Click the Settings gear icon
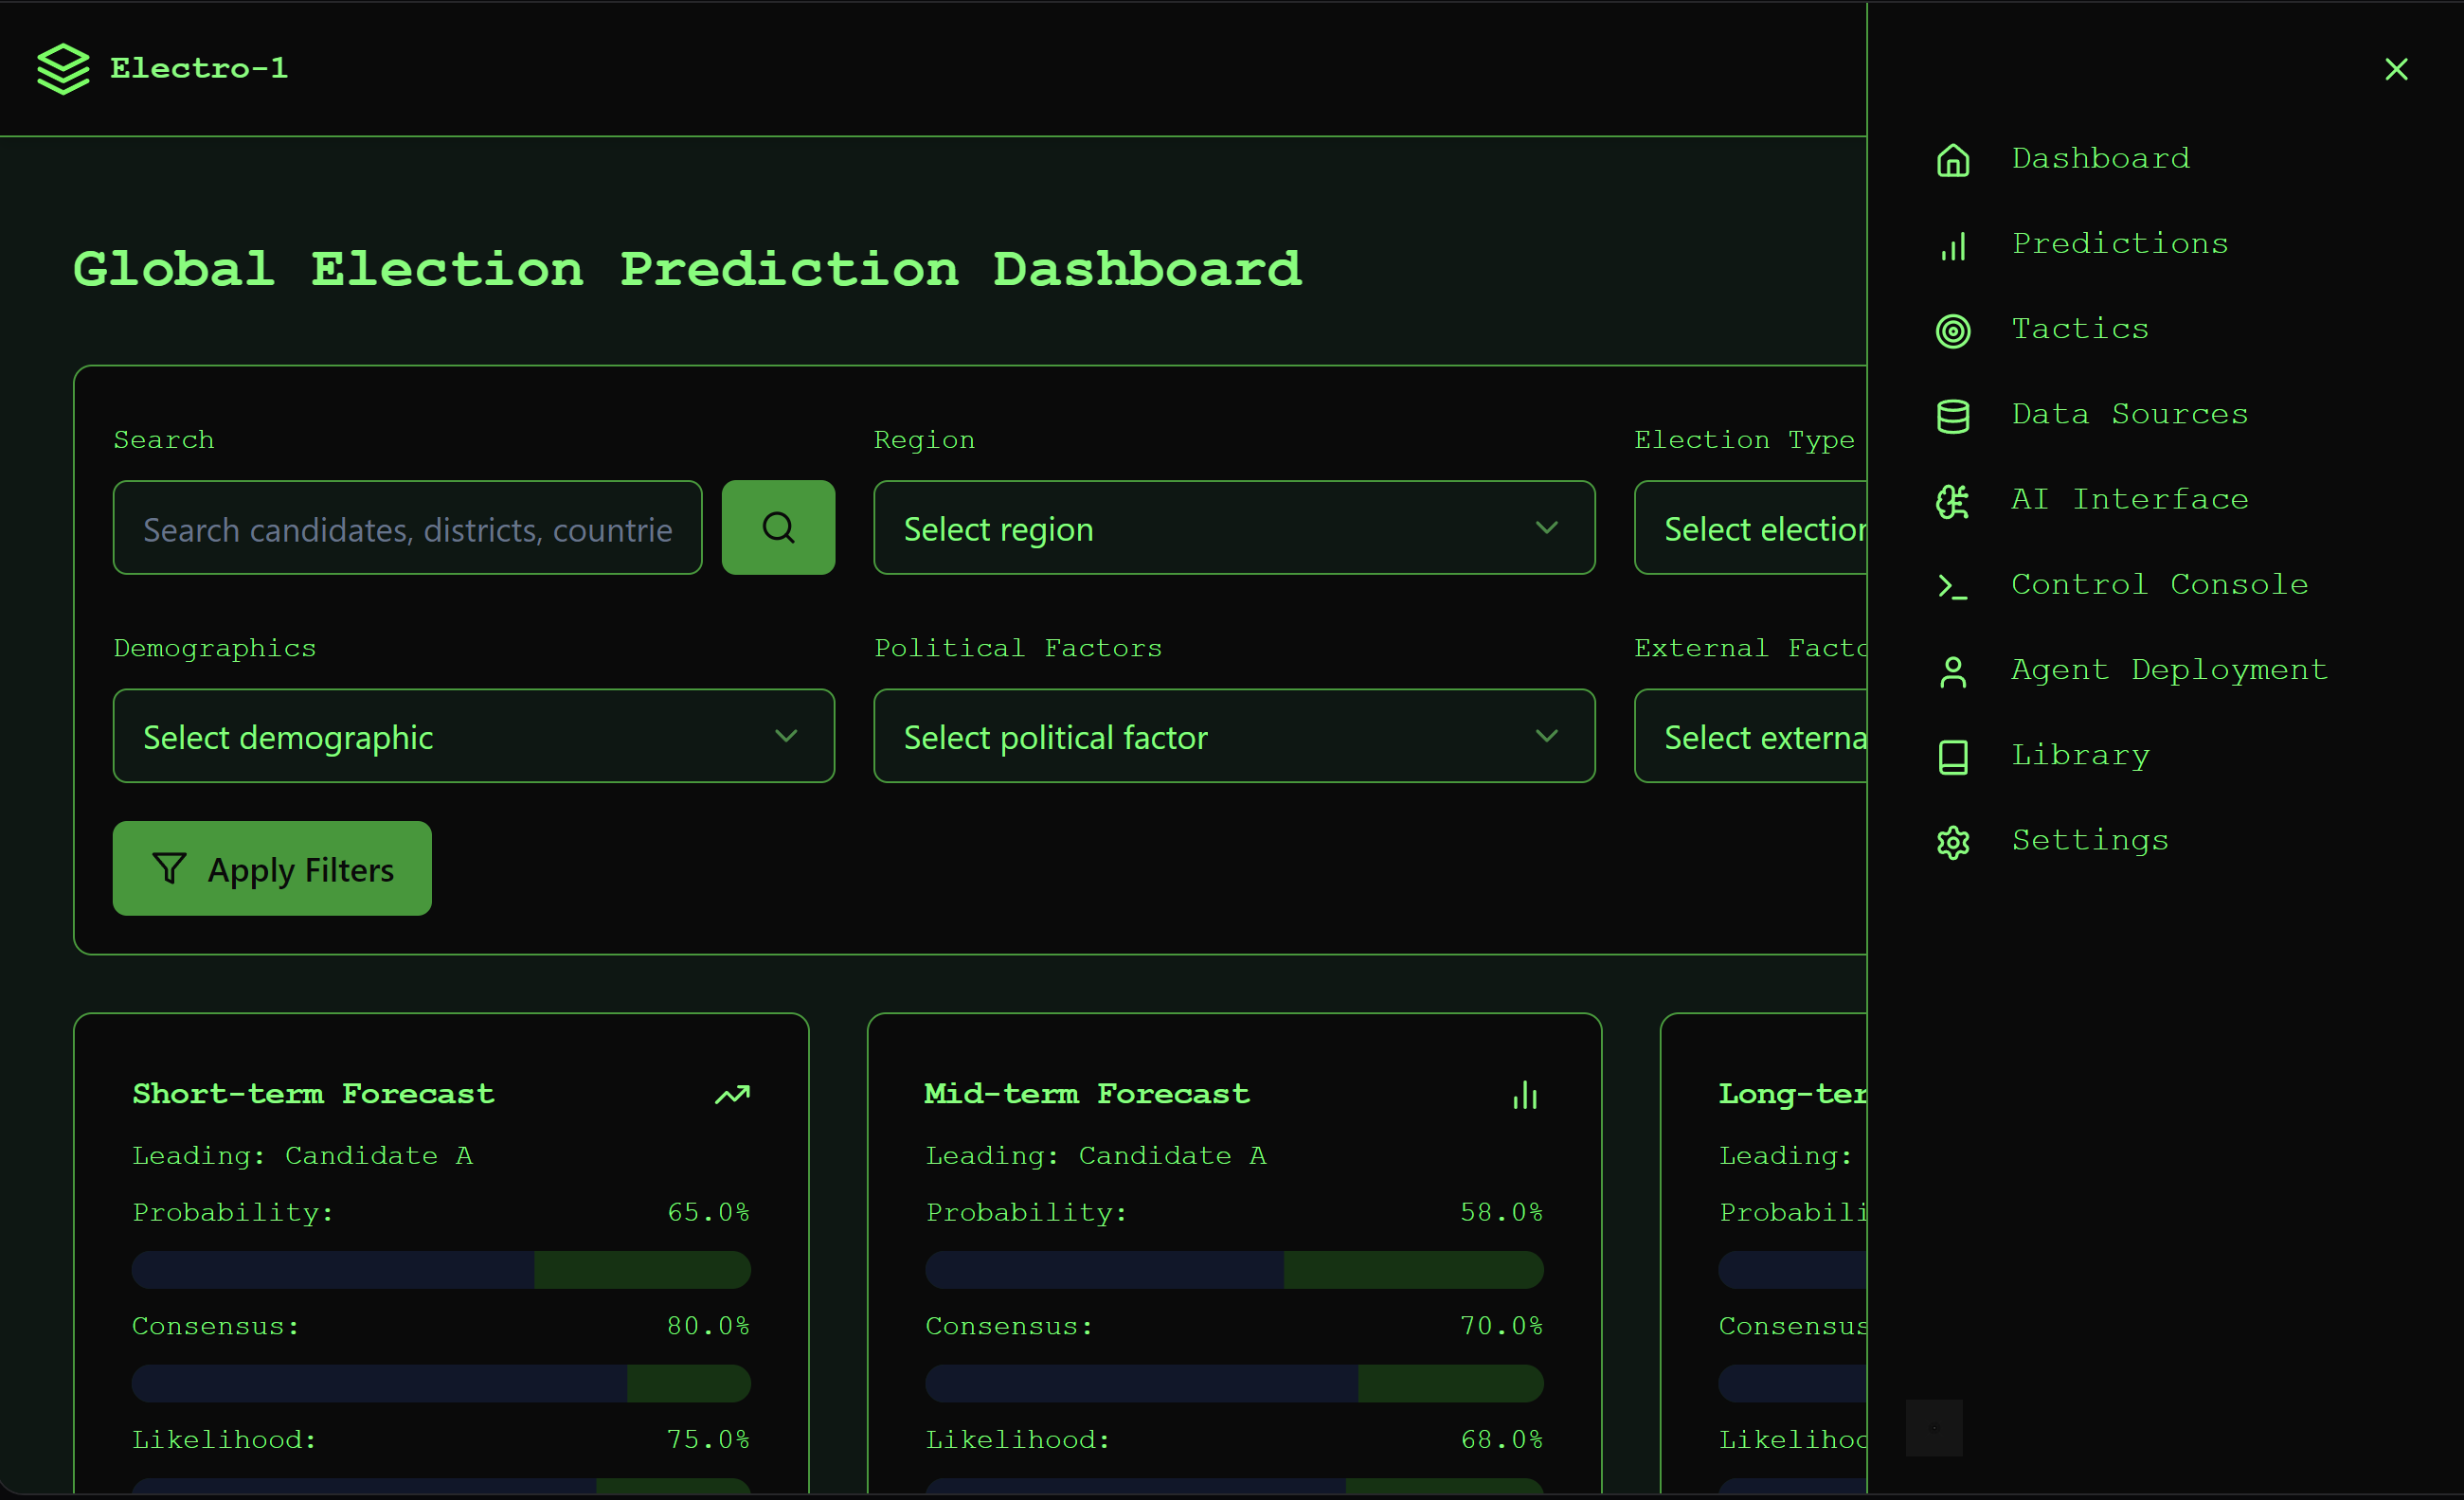The width and height of the screenshot is (2464, 1500). [x=1952, y=843]
